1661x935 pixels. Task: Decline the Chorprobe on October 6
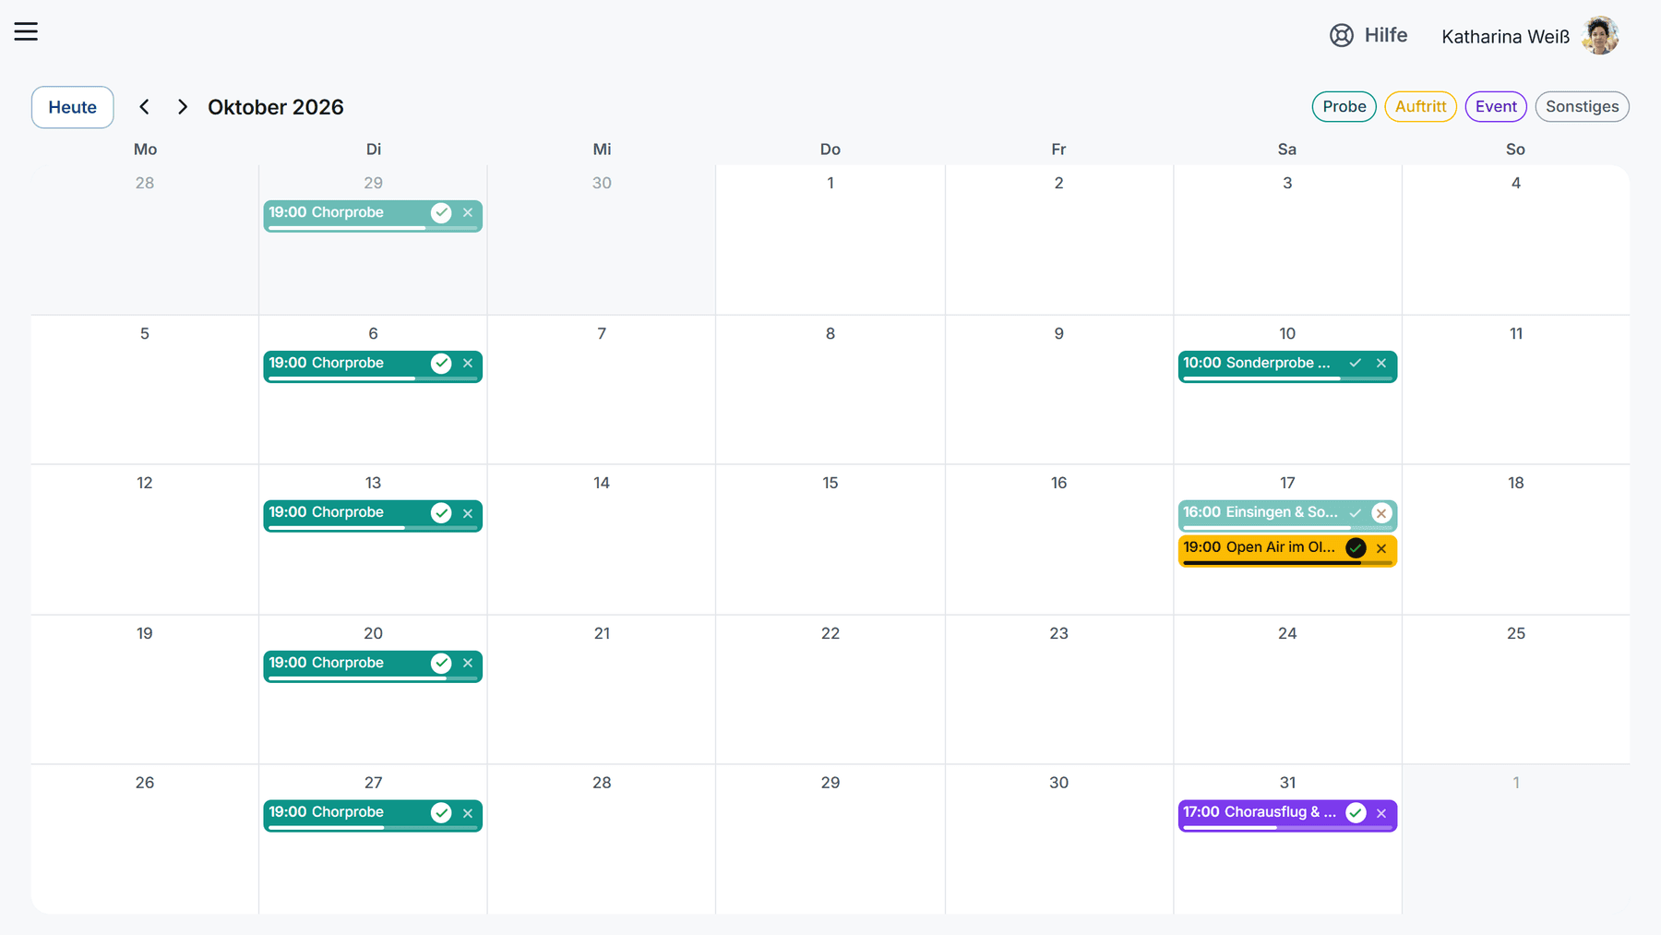pyautogui.click(x=468, y=364)
